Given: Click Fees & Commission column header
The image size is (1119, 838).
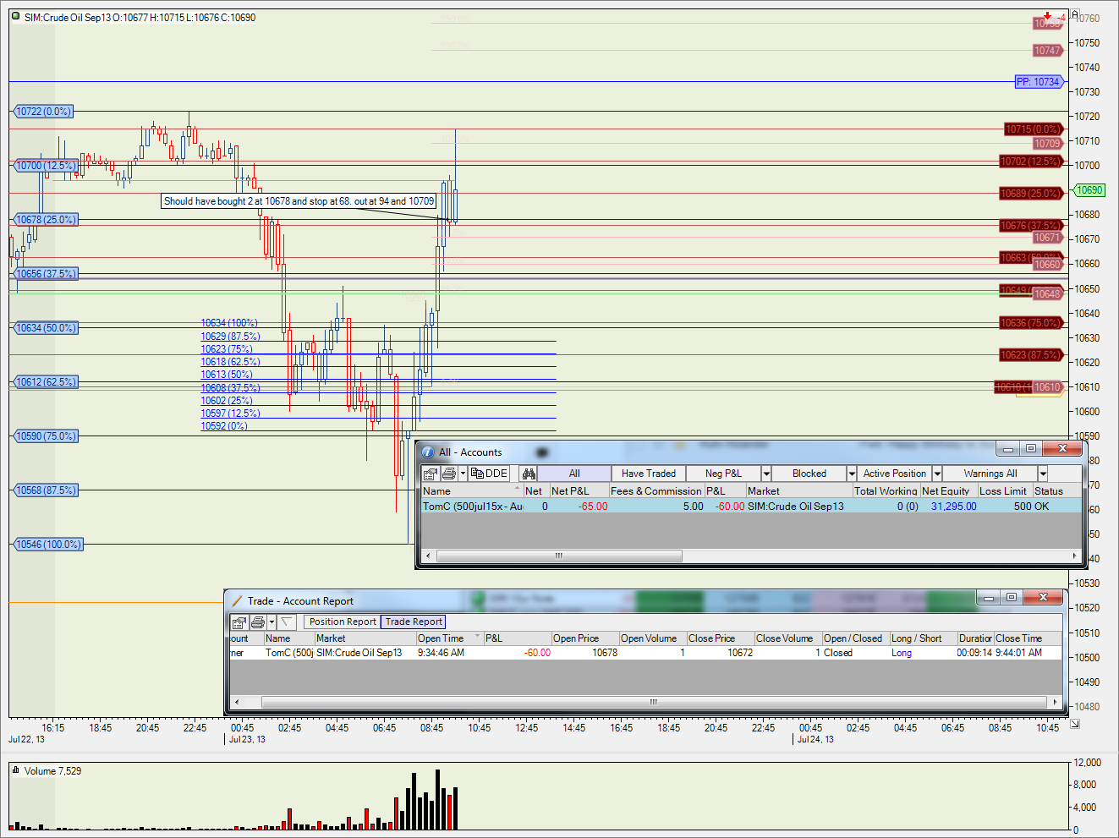Looking at the screenshot, I should [x=656, y=490].
